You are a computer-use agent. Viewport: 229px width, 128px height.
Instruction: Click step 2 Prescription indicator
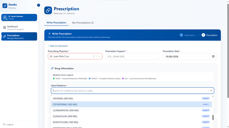tap(210, 35)
